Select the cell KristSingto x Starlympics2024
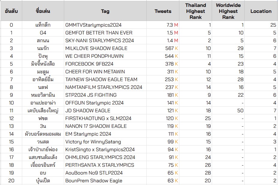278x185 pixels. [105, 150]
